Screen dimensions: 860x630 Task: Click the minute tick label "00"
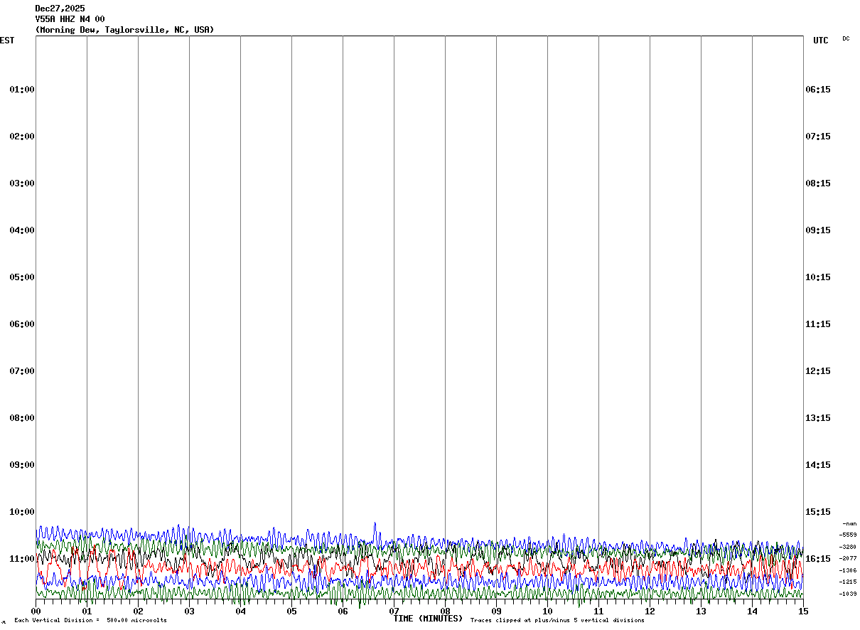pos(36,612)
